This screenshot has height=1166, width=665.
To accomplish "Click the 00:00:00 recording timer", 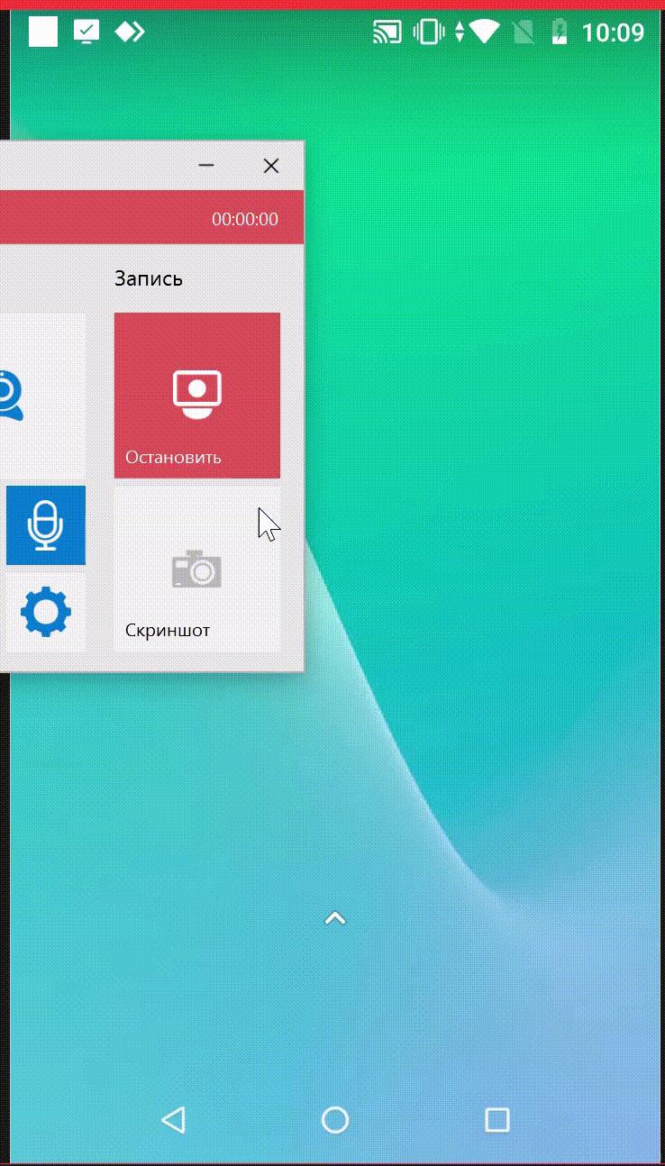I will pos(245,219).
